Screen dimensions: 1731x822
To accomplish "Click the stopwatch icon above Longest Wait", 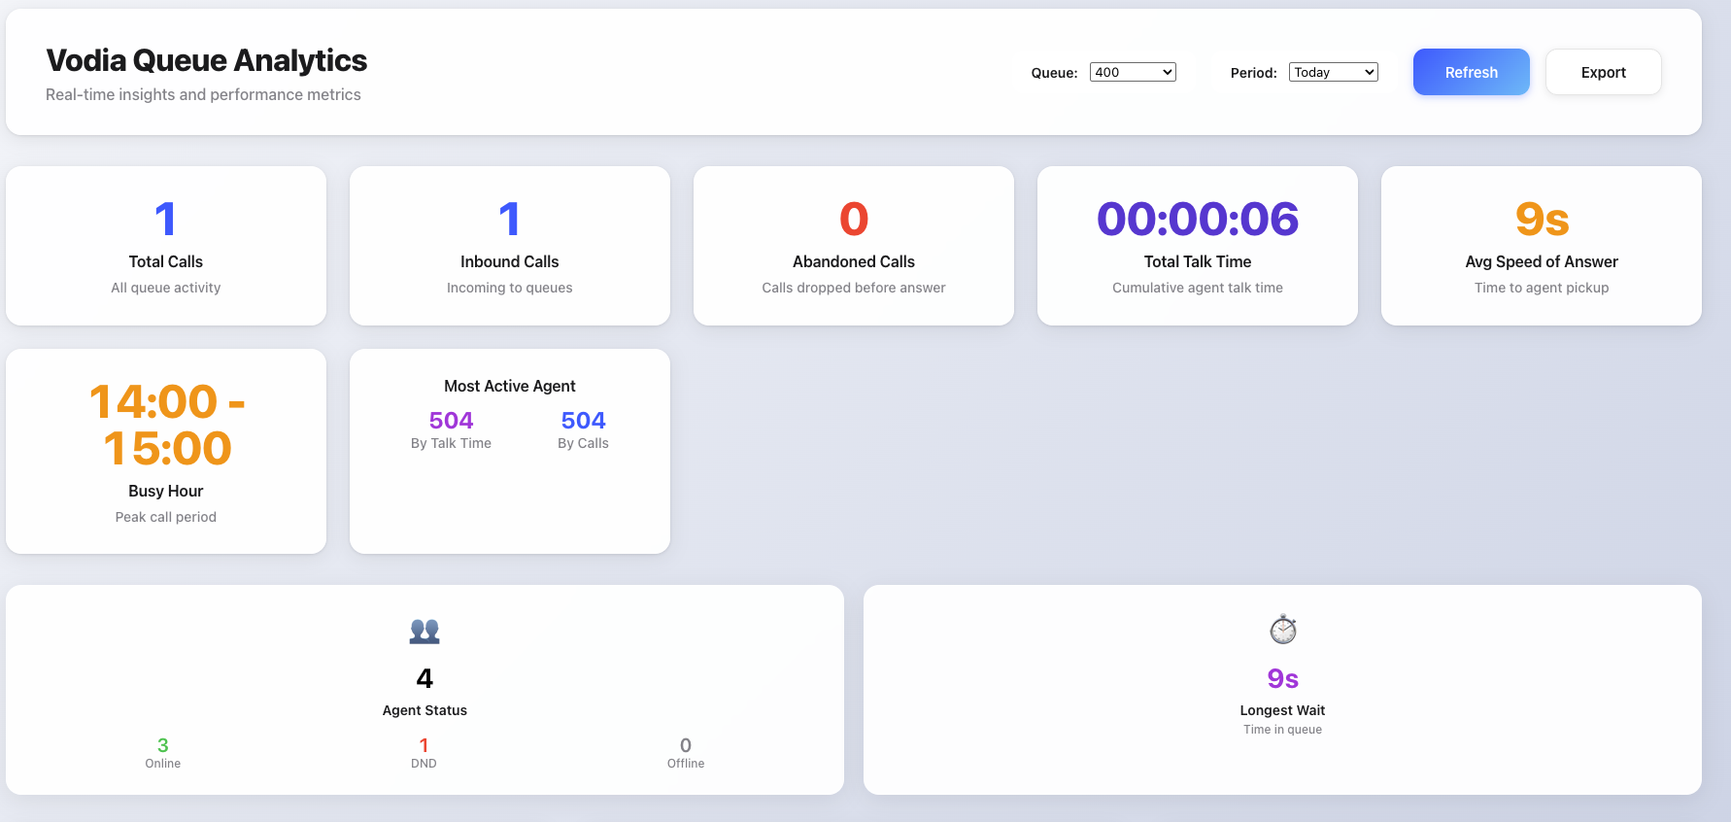I will click(1282, 630).
